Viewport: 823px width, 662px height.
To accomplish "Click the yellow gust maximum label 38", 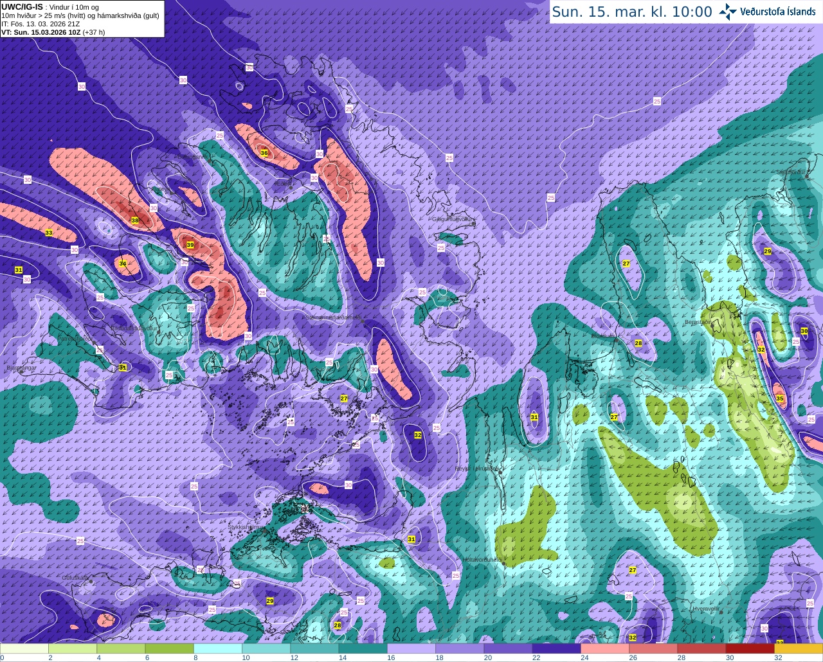I will click(x=135, y=220).
